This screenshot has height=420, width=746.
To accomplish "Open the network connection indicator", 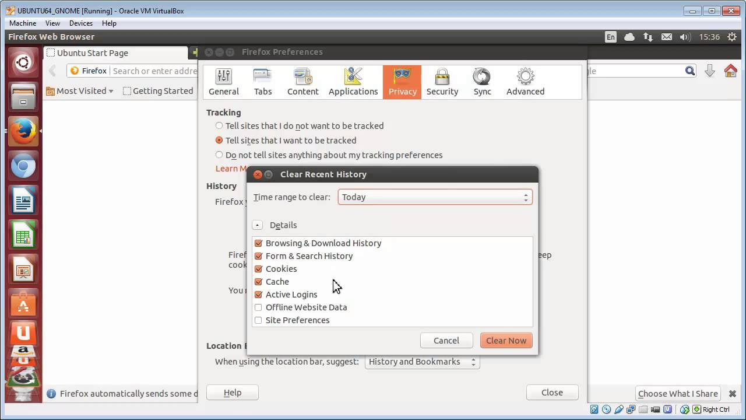I will (x=648, y=37).
